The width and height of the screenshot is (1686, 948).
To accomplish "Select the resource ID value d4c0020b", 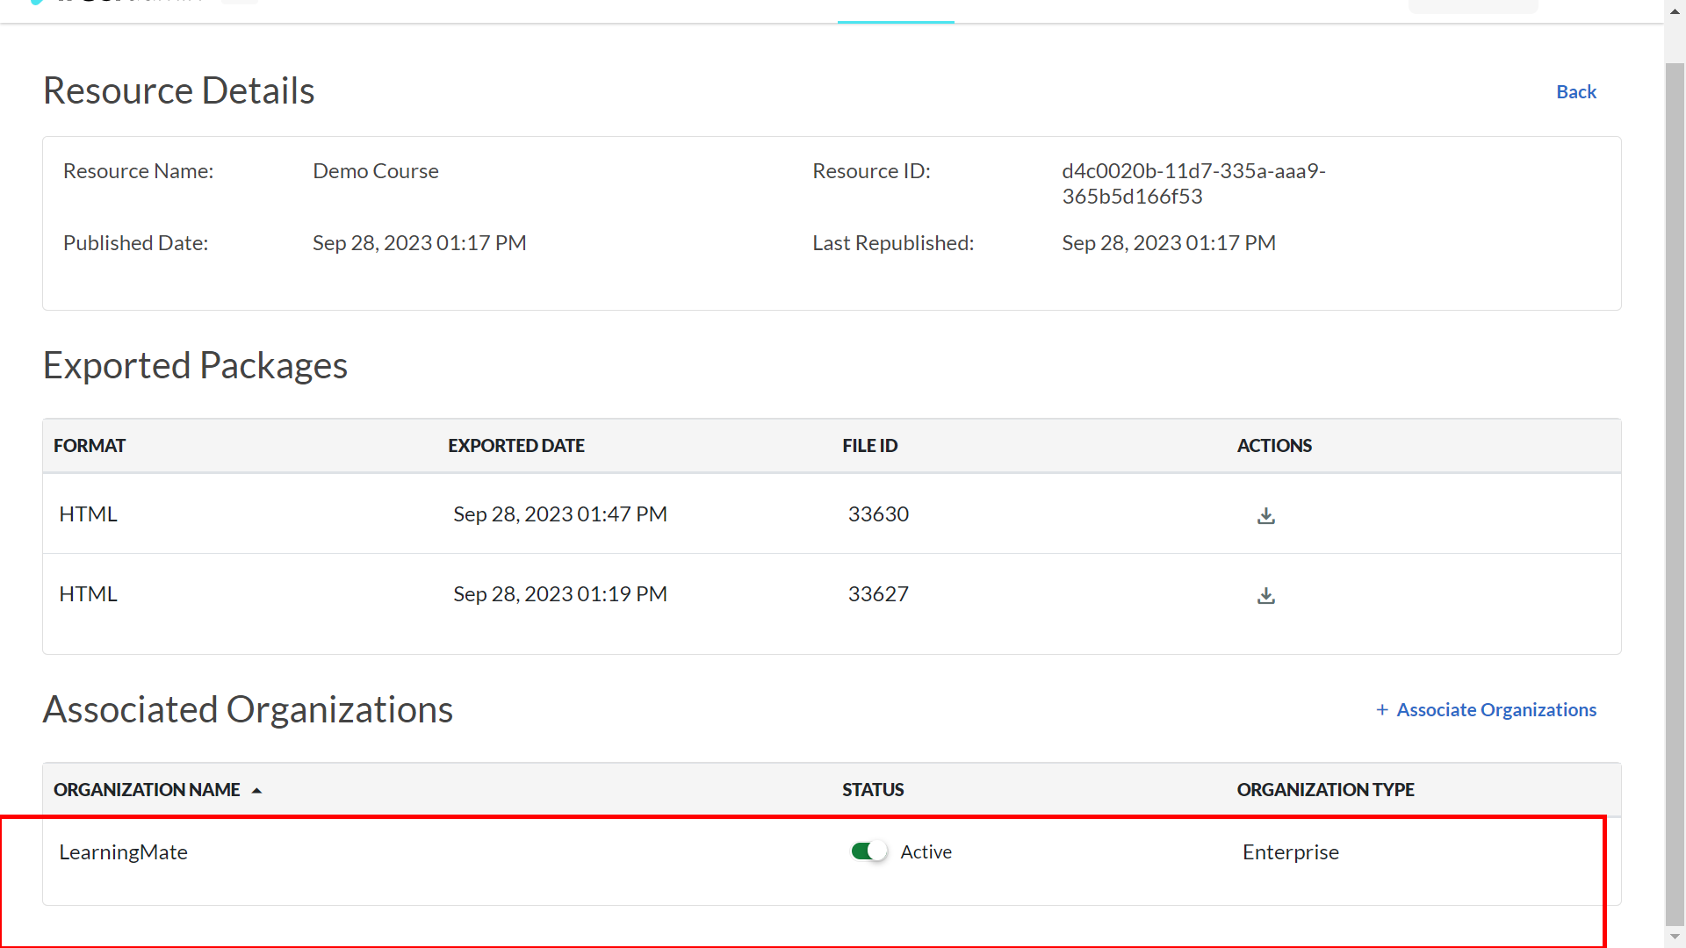I will 1193,183.
